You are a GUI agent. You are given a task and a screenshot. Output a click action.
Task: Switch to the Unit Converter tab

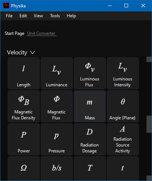click(41, 33)
